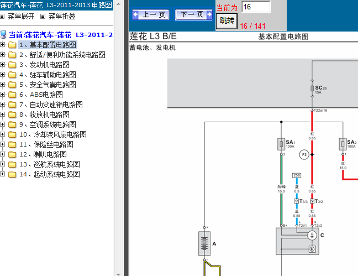Click the 下一页 next page button
Image resolution: width=358 pixels, height=276 pixels.
click(x=193, y=15)
